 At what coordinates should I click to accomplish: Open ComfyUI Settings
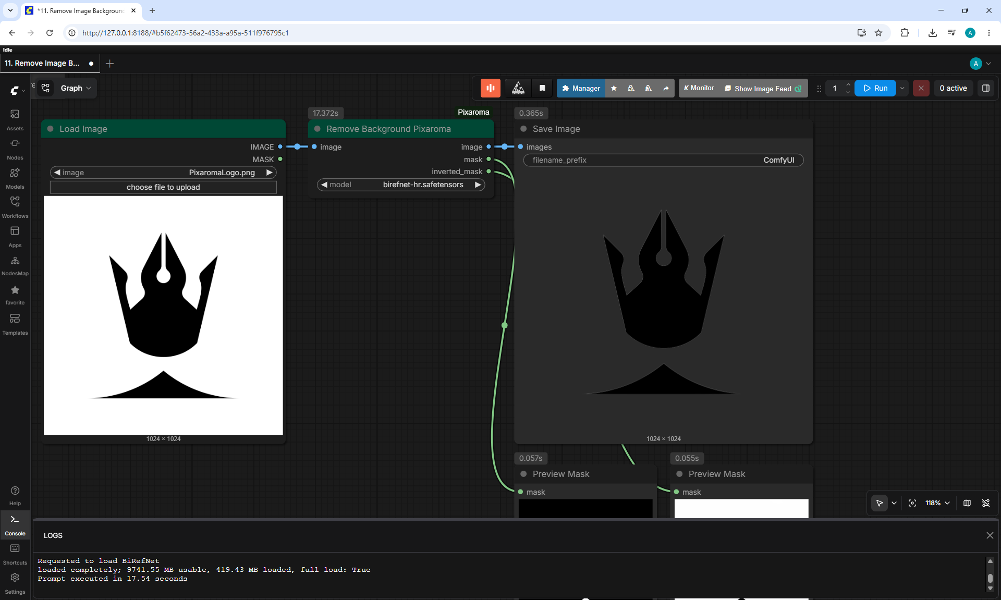pos(15,583)
